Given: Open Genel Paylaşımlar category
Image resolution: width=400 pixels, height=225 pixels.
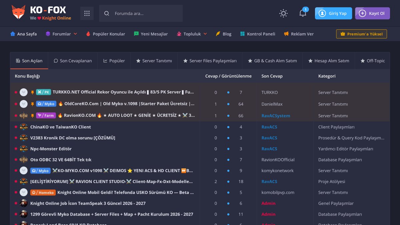Looking at the screenshot, I should pos(336,203).
